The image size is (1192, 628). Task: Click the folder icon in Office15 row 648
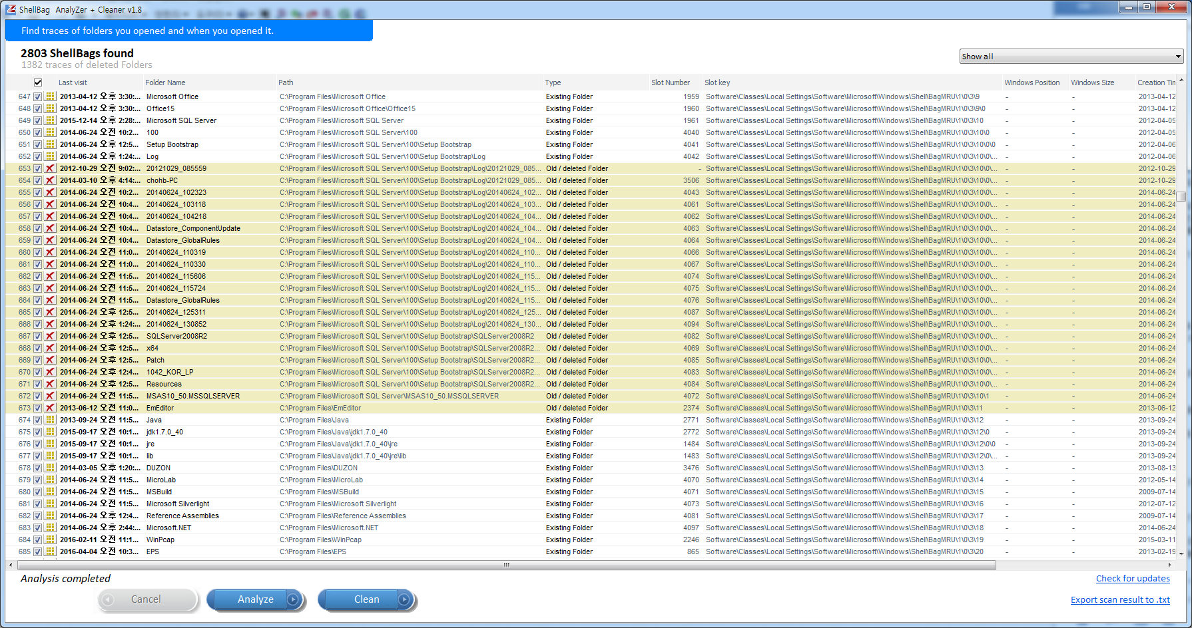(x=51, y=108)
